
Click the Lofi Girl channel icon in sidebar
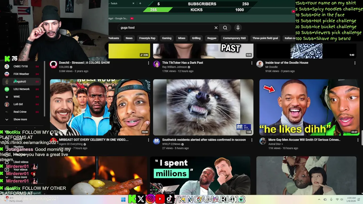point(7,104)
